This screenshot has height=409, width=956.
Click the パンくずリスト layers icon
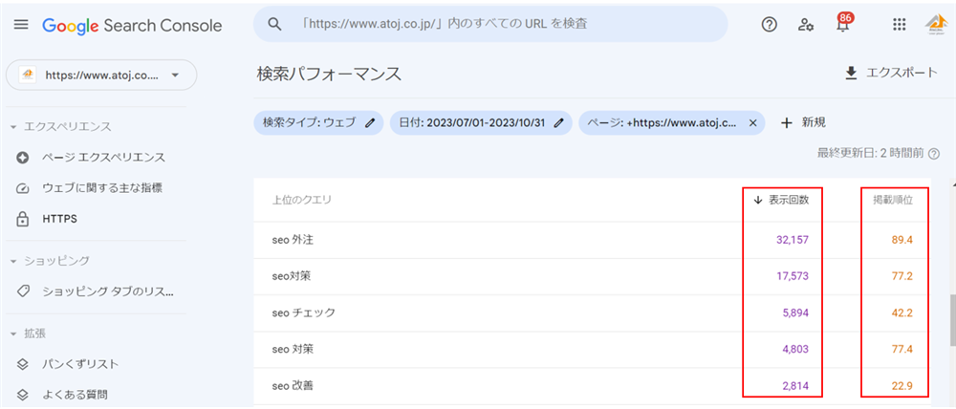point(23,364)
